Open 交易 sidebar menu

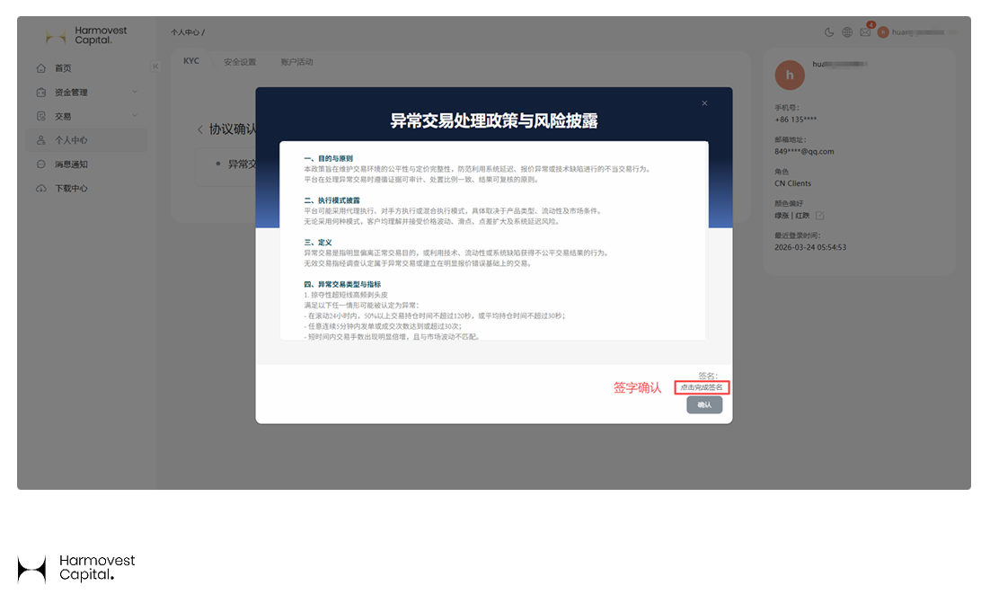click(x=86, y=116)
